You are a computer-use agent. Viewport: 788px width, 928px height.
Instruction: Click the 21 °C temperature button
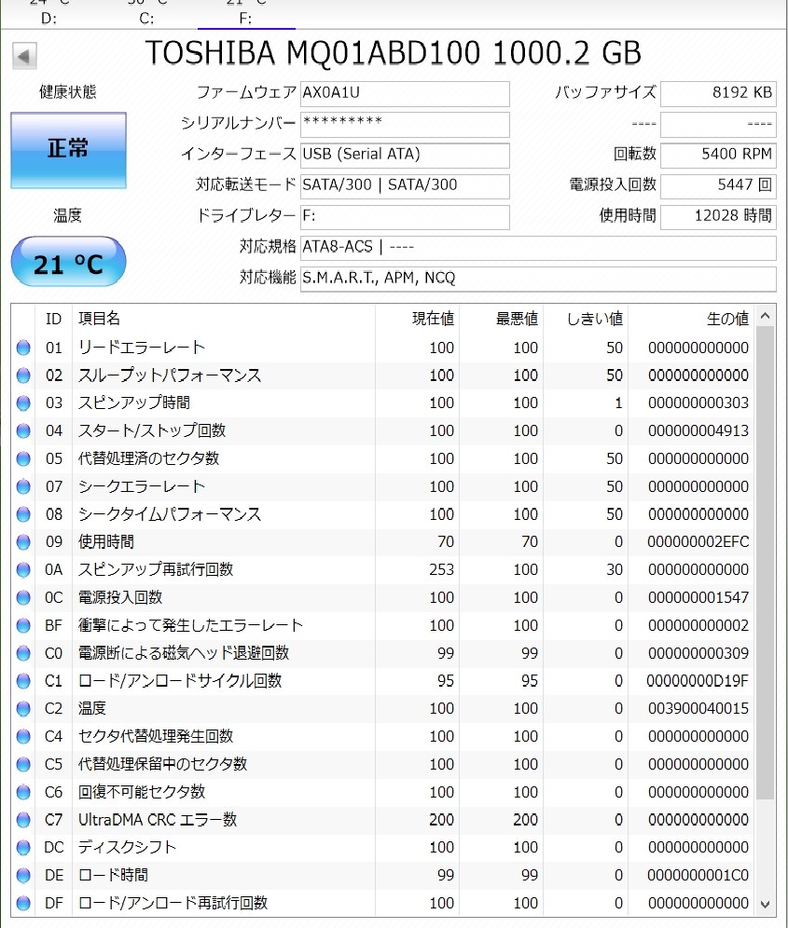(68, 261)
